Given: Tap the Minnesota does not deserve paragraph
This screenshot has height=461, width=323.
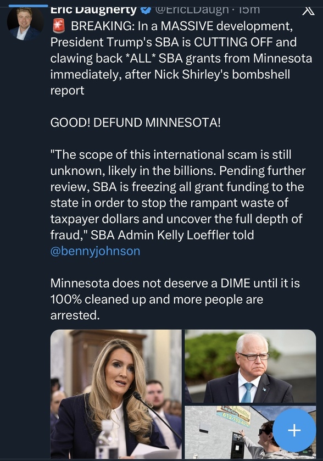Looking at the screenshot, I should (x=175, y=299).
